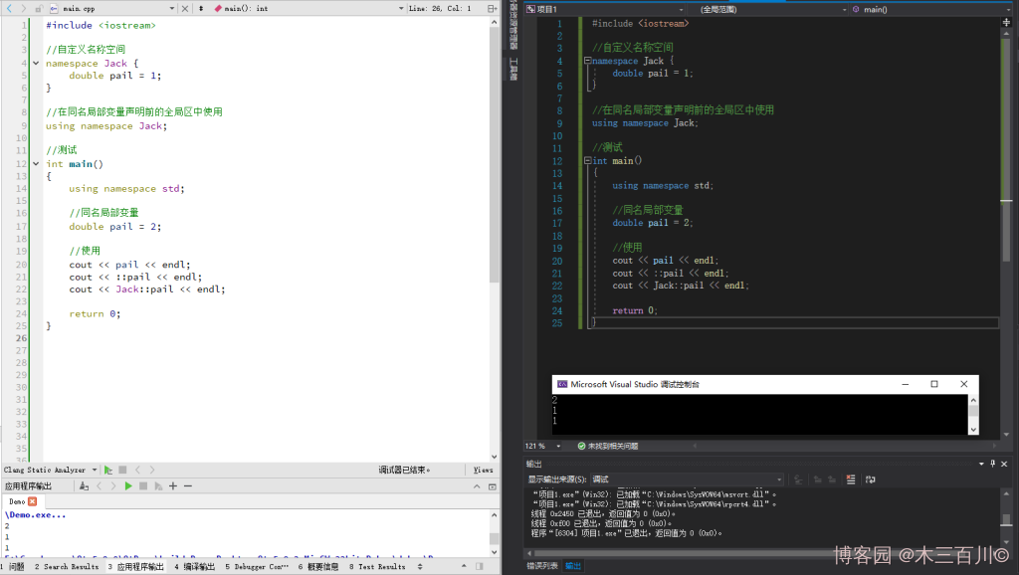1019x575 pixels.
Task: Collapse the int main() block in VS editor
Action: click(x=587, y=160)
